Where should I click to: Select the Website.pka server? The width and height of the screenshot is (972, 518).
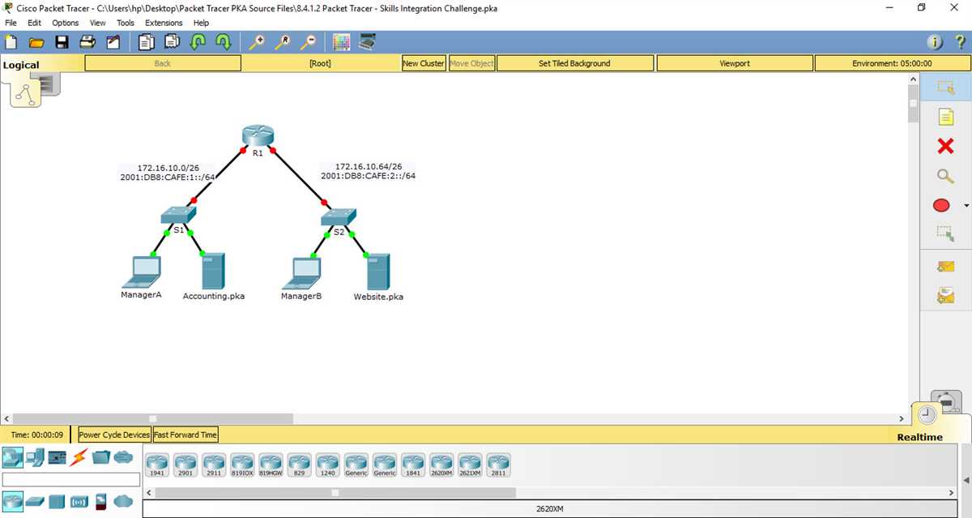coord(378,272)
